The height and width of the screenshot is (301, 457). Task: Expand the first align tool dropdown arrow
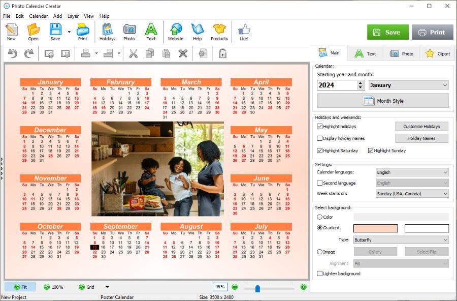pyautogui.click(x=96, y=53)
